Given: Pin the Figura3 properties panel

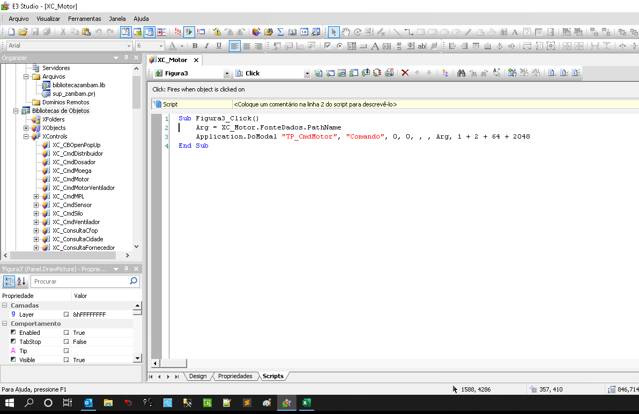Looking at the screenshot, I should (127, 269).
